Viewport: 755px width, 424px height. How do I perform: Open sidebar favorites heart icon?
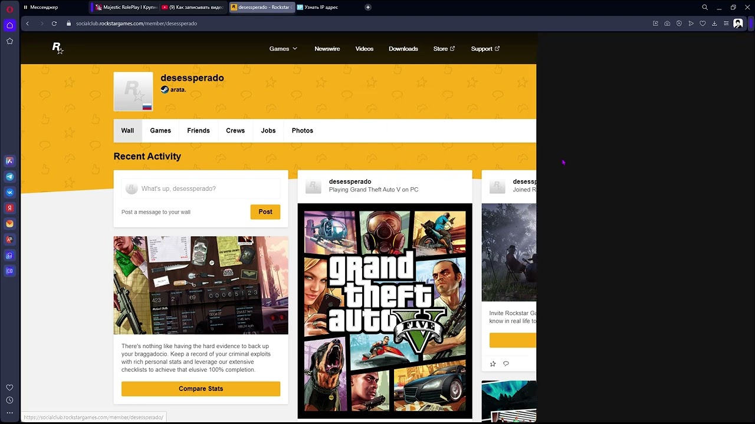[9, 387]
